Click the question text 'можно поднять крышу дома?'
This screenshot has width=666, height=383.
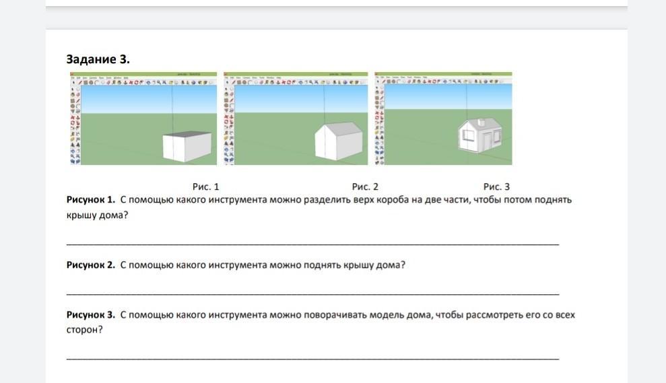pos(337,265)
